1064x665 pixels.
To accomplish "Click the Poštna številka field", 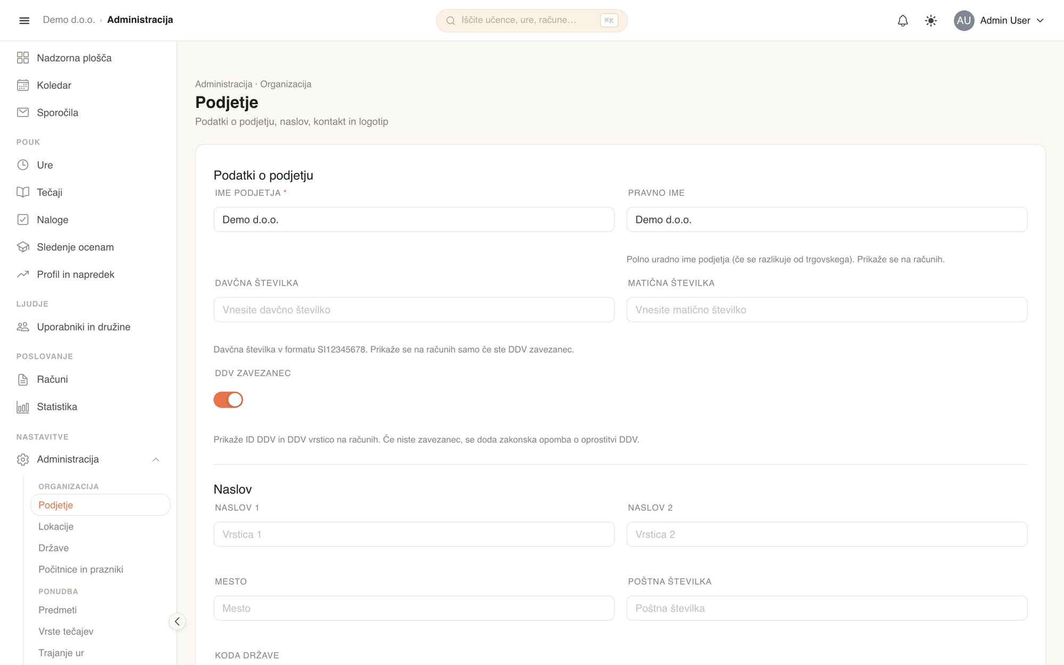I will coord(827,608).
